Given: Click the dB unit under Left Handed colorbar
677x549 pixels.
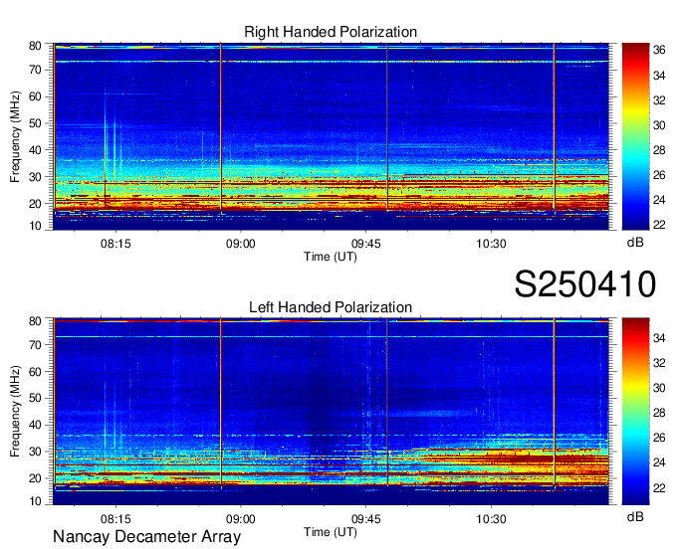Looking at the screenshot, I should point(635,516).
